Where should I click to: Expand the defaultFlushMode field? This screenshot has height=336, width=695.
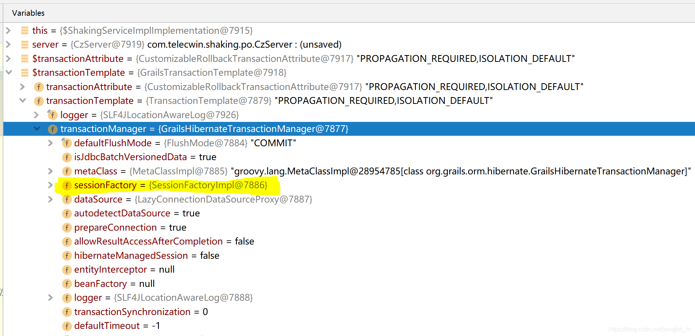(x=51, y=143)
